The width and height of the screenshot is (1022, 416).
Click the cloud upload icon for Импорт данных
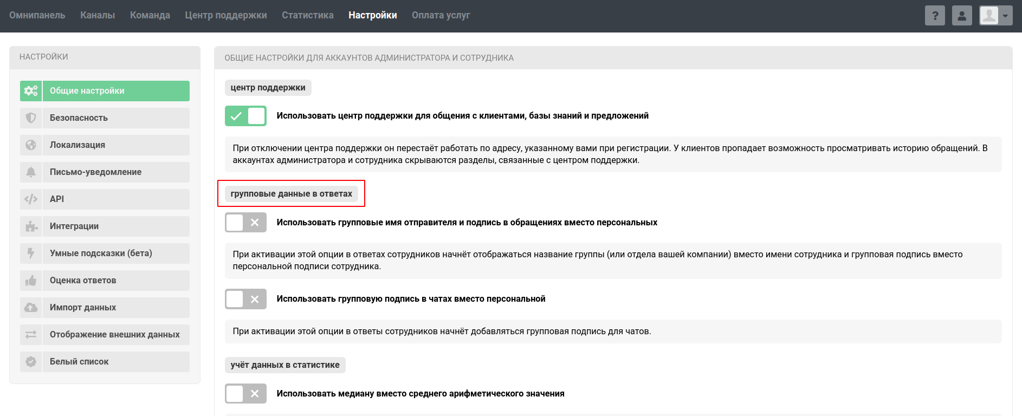coord(31,308)
